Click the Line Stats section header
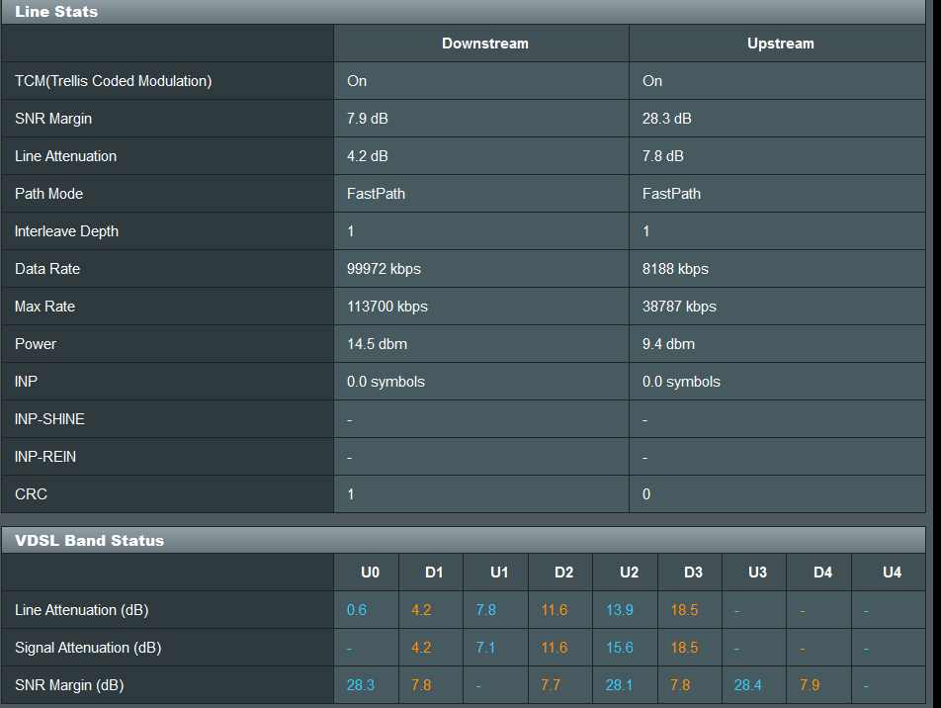 tap(55, 12)
